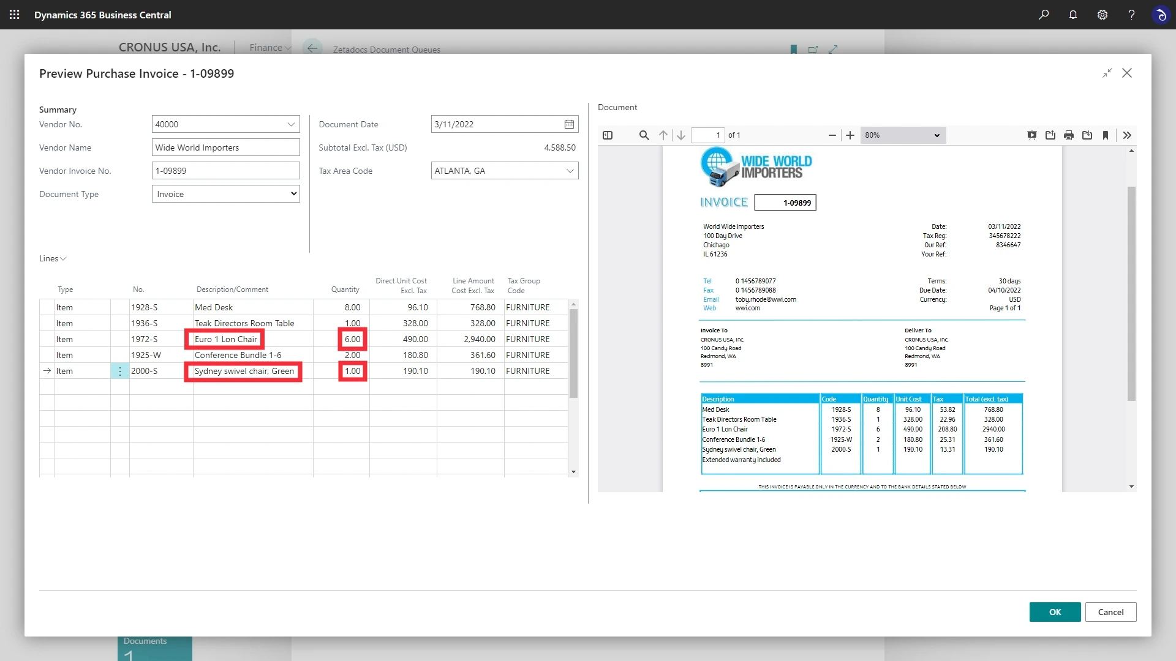Click the lines grid vertical scrollbar
The image size is (1176, 661).
coord(573,353)
